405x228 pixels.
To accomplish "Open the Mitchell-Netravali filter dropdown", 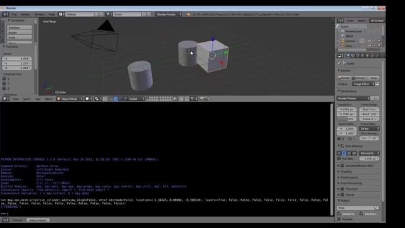I will [x=369, y=153].
